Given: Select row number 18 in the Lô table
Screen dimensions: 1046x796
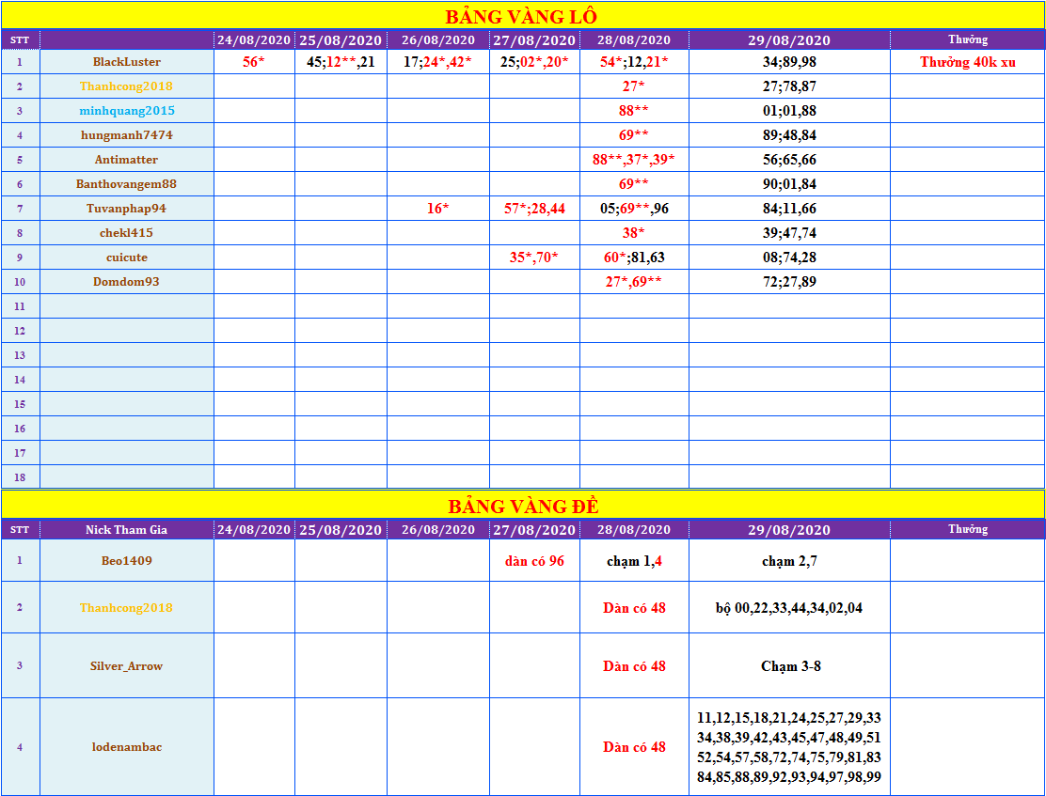Looking at the screenshot, I should [20, 477].
